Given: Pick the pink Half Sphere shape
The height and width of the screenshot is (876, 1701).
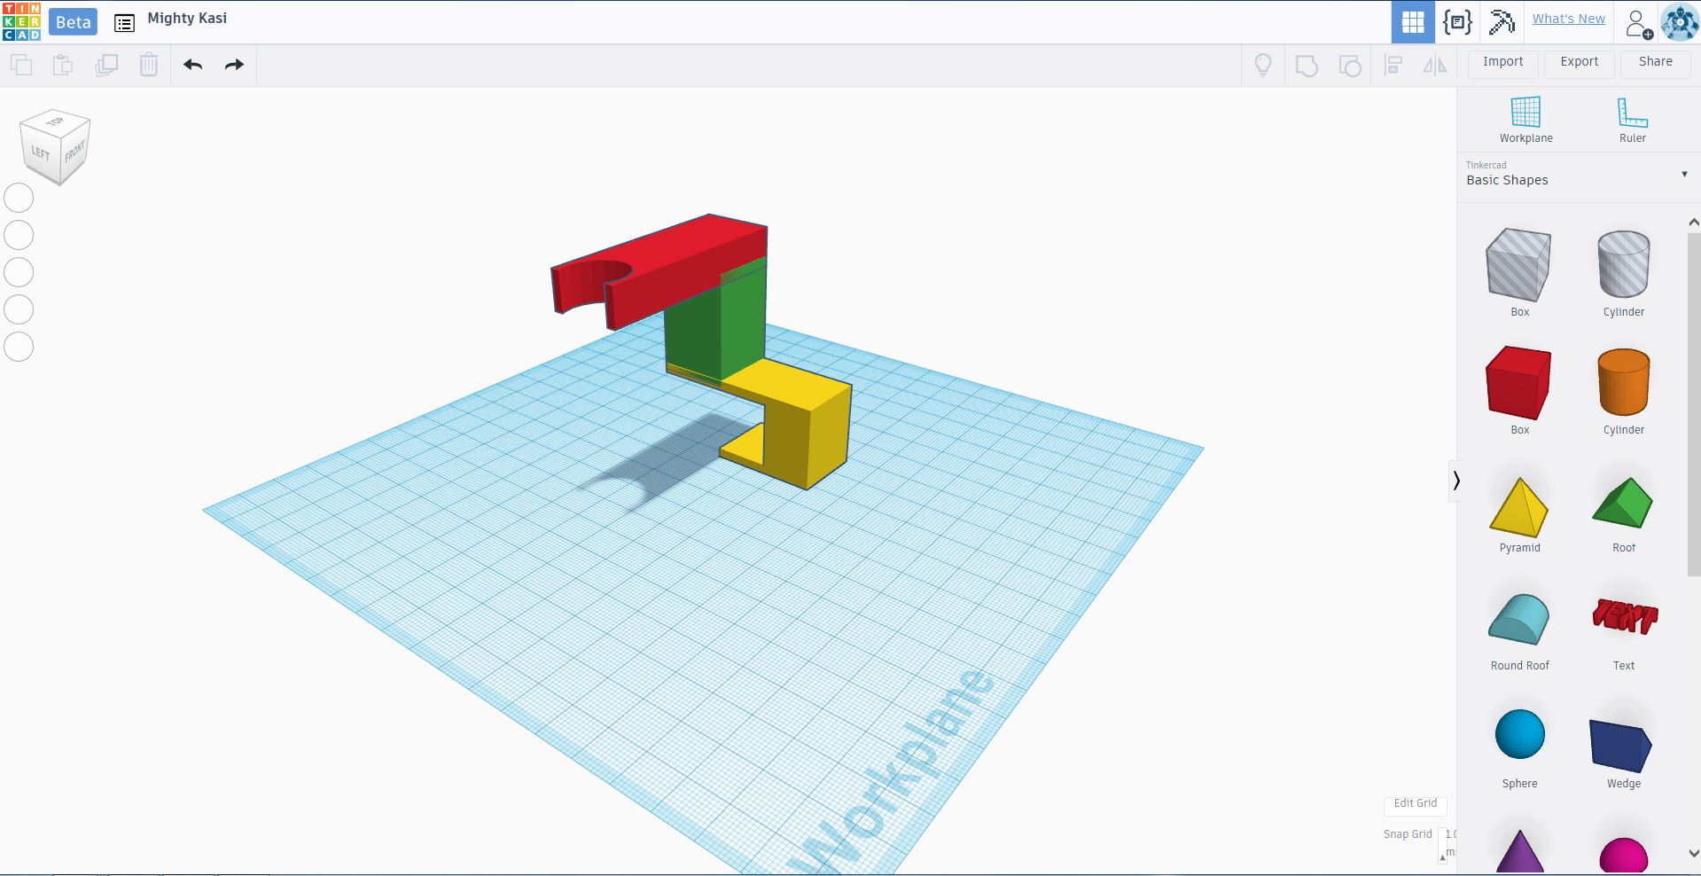Looking at the screenshot, I should 1623,856.
